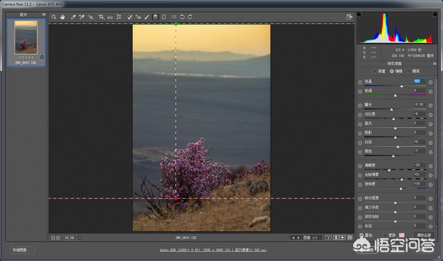
Task: Select the Radial Filter tool
Action: tap(163, 17)
